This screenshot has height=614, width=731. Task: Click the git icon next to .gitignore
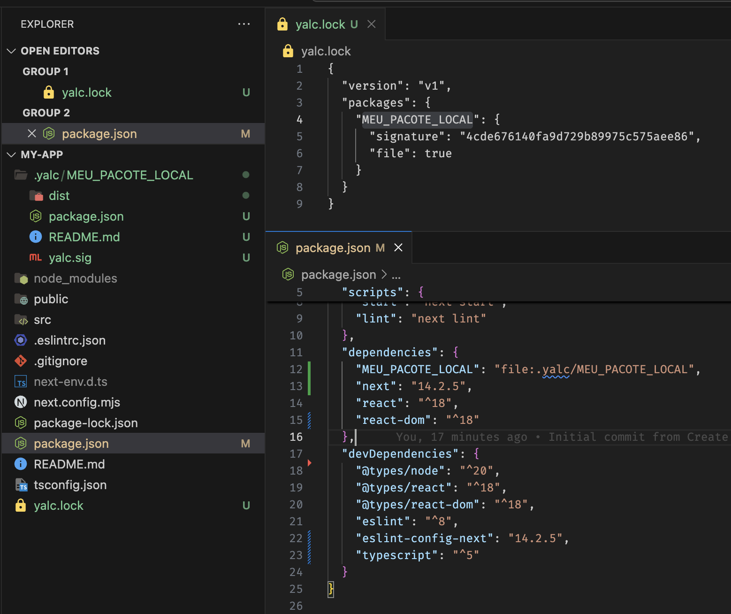click(x=21, y=361)
